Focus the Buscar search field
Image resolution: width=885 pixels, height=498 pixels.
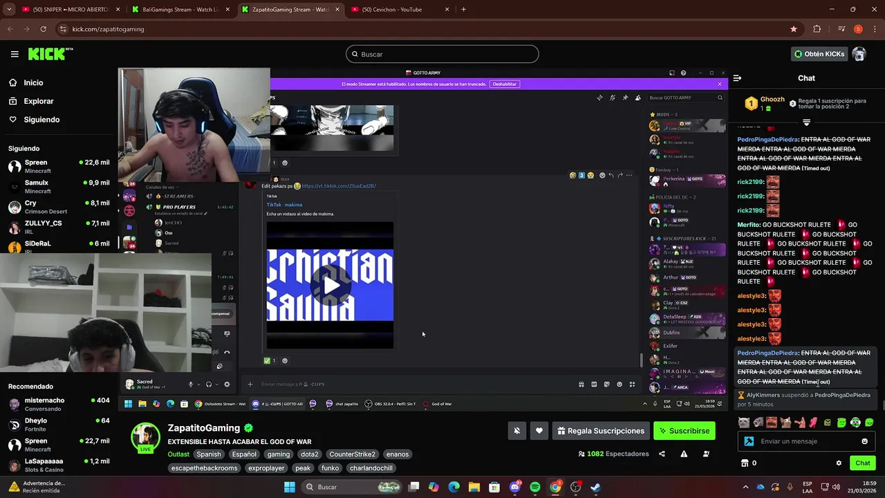pos(442,54)
